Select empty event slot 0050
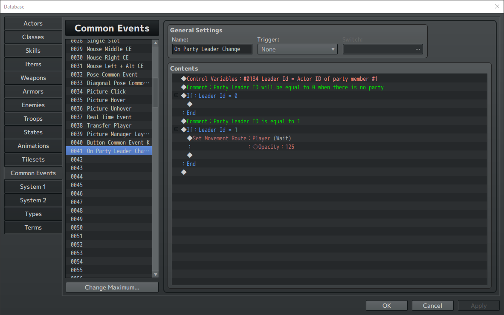The image size is (504, 315). click(109, 227)
